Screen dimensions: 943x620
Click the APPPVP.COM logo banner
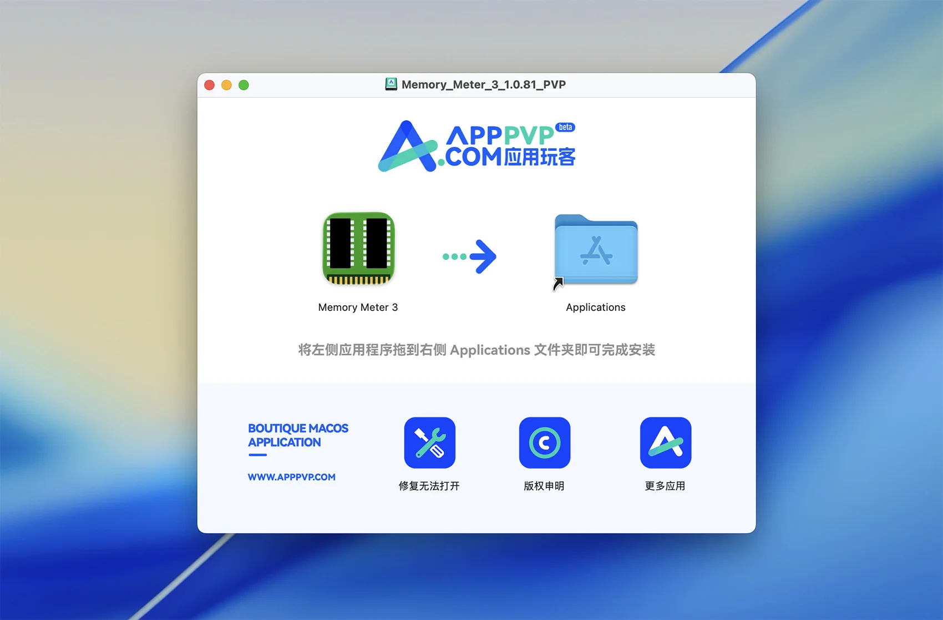pos(476,146)
